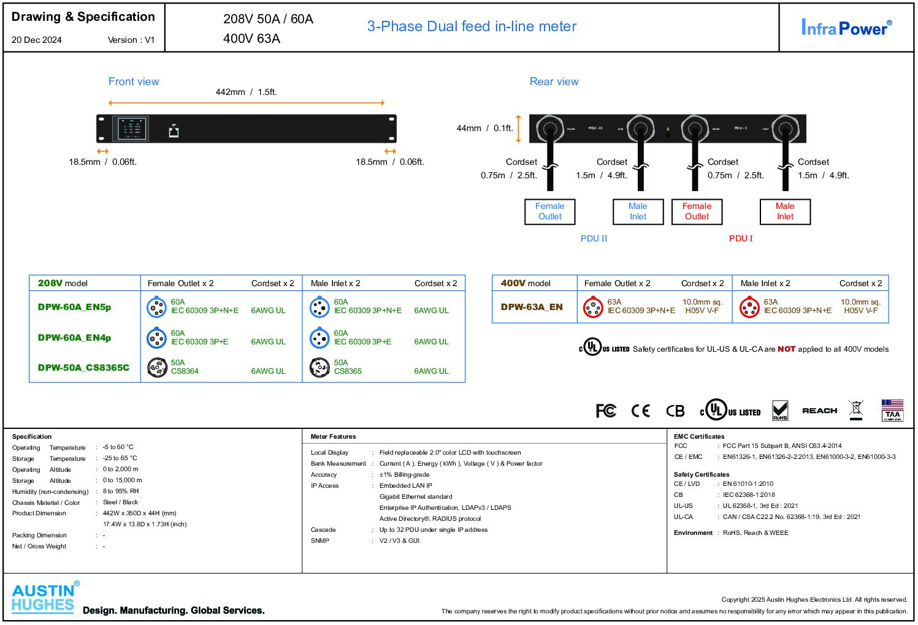Click the DPW-60A_EN5p model name
The image size is (918, 625).
click(75, 307)
